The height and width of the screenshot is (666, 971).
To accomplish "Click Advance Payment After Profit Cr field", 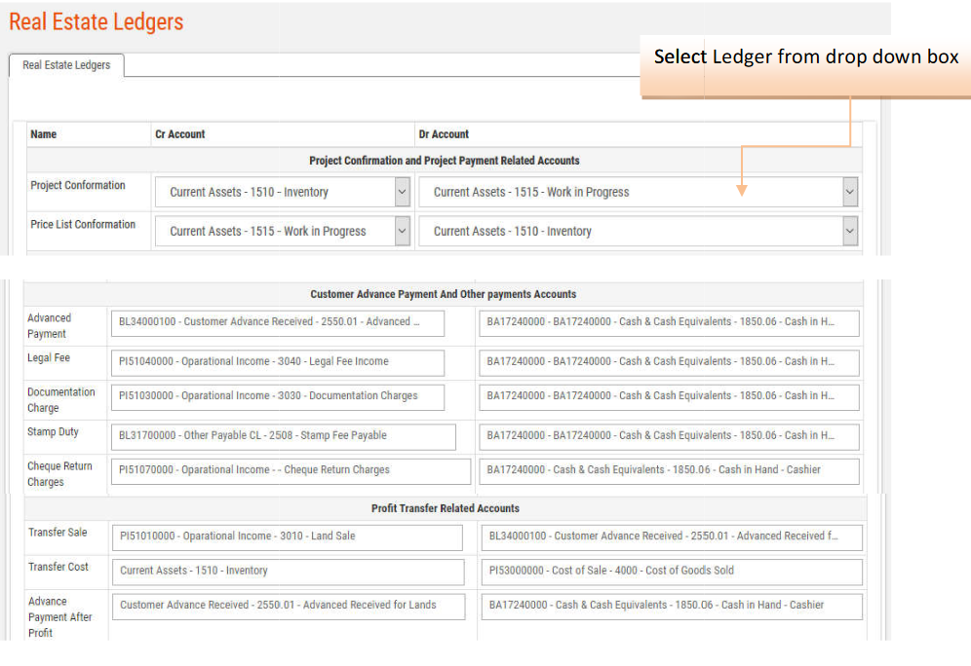I will [x=288, y=606].
